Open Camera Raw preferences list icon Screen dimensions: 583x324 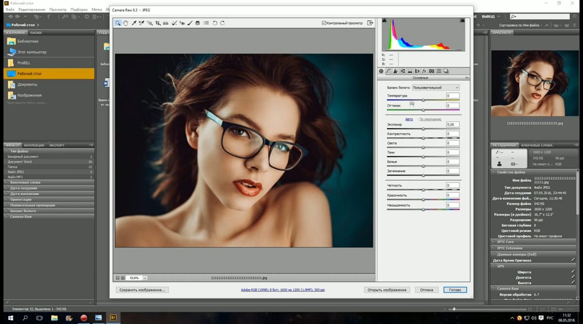(x=206, y=23)
